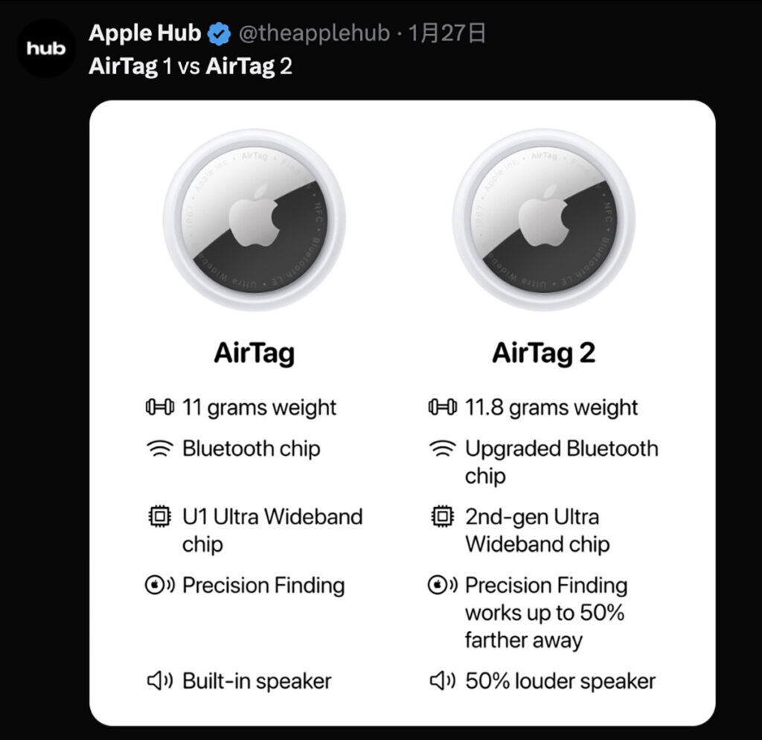This screenshot has height=740, width=762.
Task: Open the Apple Hub display name link
Action: [145, 33]
